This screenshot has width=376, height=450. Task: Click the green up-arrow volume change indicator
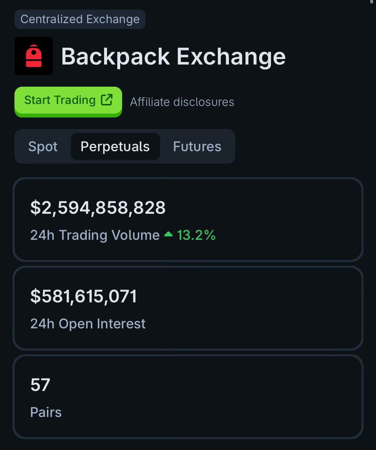point(168,235)
